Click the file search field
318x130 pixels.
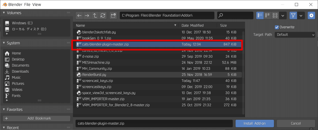(235, 16)
